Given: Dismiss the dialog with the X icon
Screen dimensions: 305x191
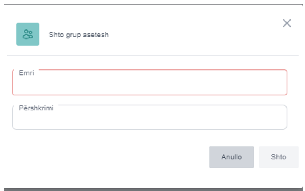Looking at the screenshot, I should pyautogui.click(x=287, y=23).
